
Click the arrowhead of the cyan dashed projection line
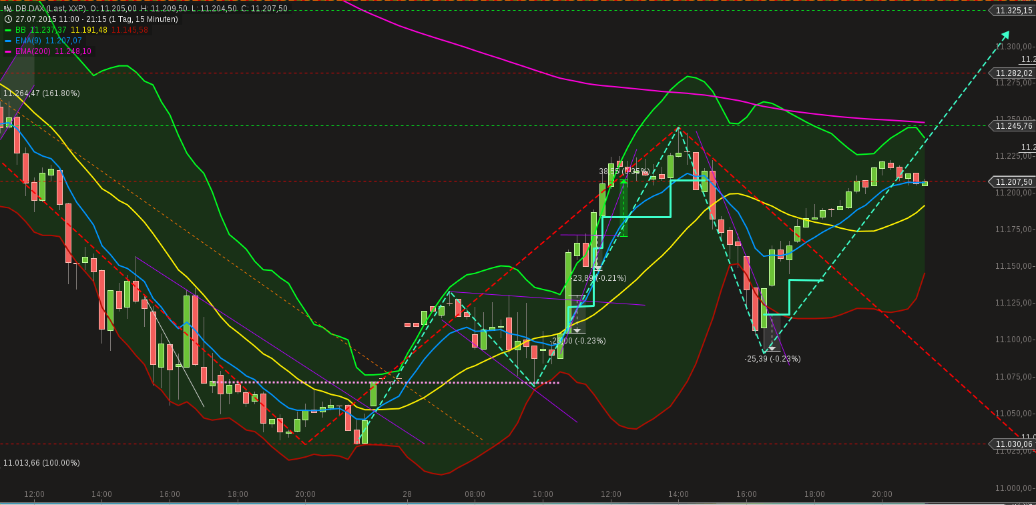tap(1005, 35)
